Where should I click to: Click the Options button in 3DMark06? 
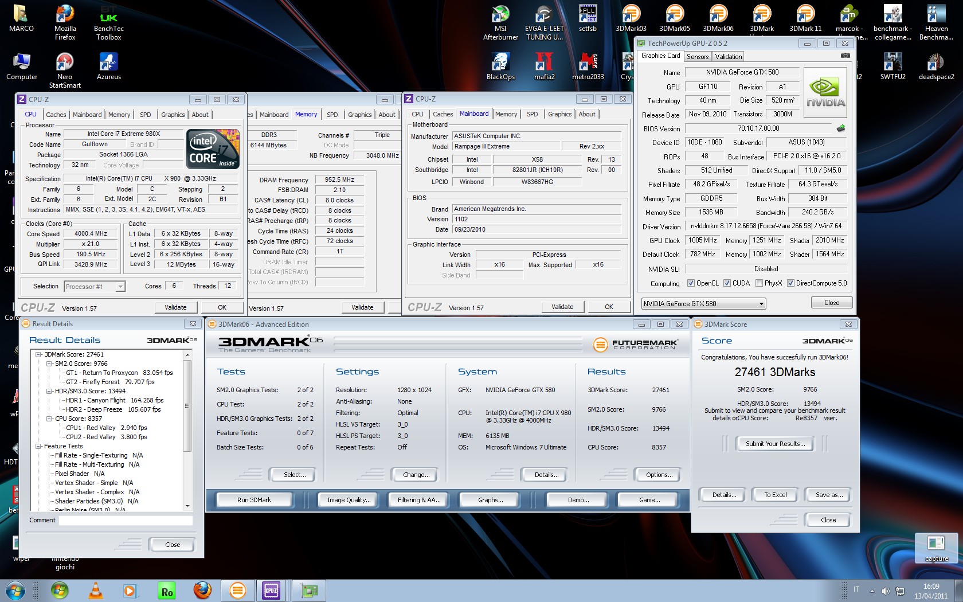(x=659, y=475)
